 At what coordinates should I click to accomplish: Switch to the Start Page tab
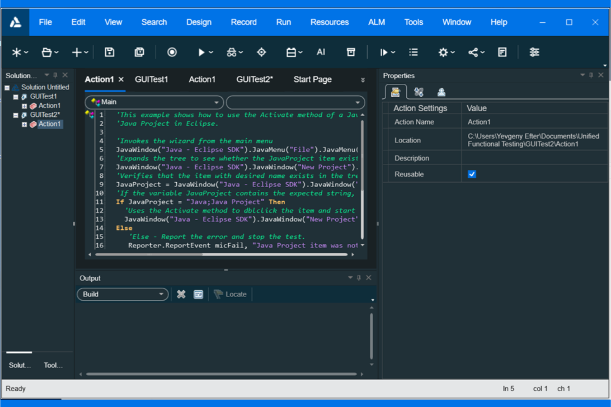(x=313, y=80)
